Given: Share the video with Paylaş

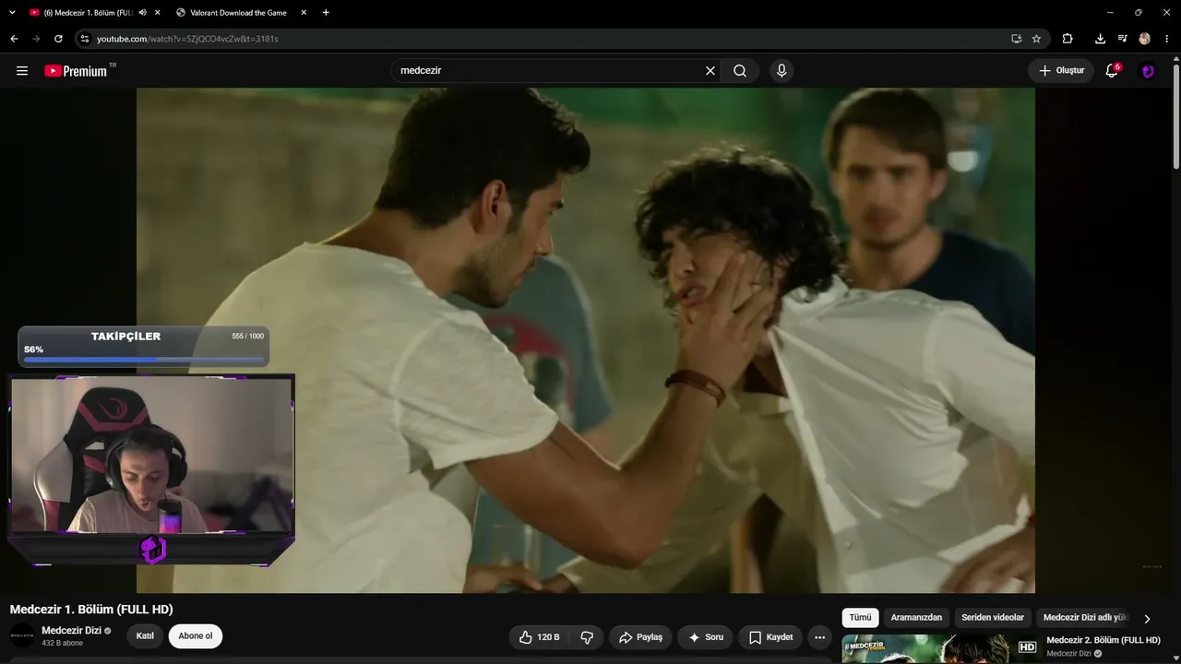Looking at the screenshot, I should click(640, 637).
